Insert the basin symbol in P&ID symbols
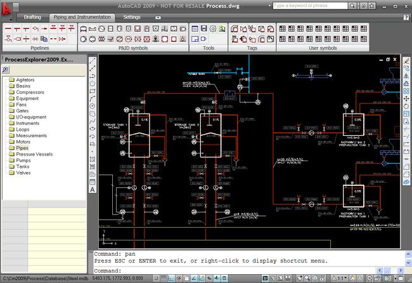The height and width of the screenshot is (283, 412). click(x=93, y=29)
